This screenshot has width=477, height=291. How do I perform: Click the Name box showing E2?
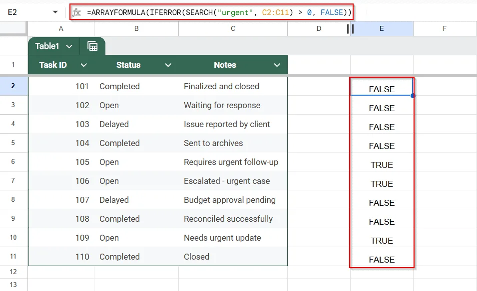[x=12, y=12]
